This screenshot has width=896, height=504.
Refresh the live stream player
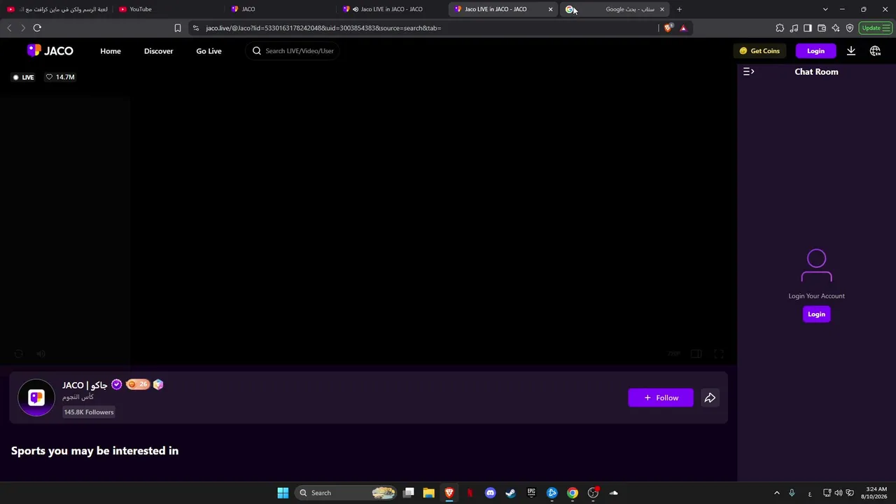pyautogui.click(x=19, y=354)
